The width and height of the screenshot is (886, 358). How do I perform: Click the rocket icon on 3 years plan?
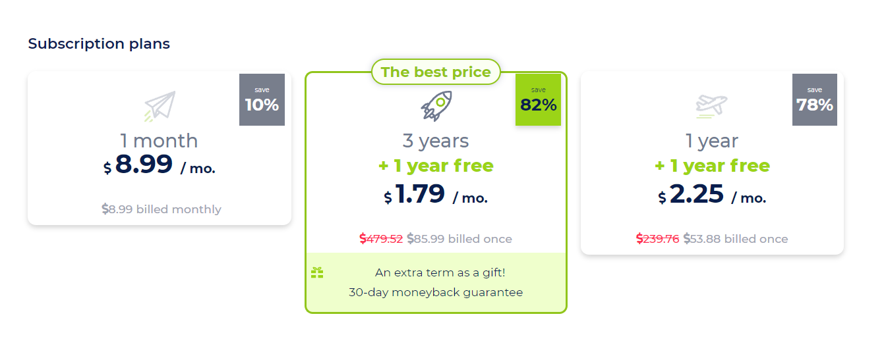coord(436,106)
